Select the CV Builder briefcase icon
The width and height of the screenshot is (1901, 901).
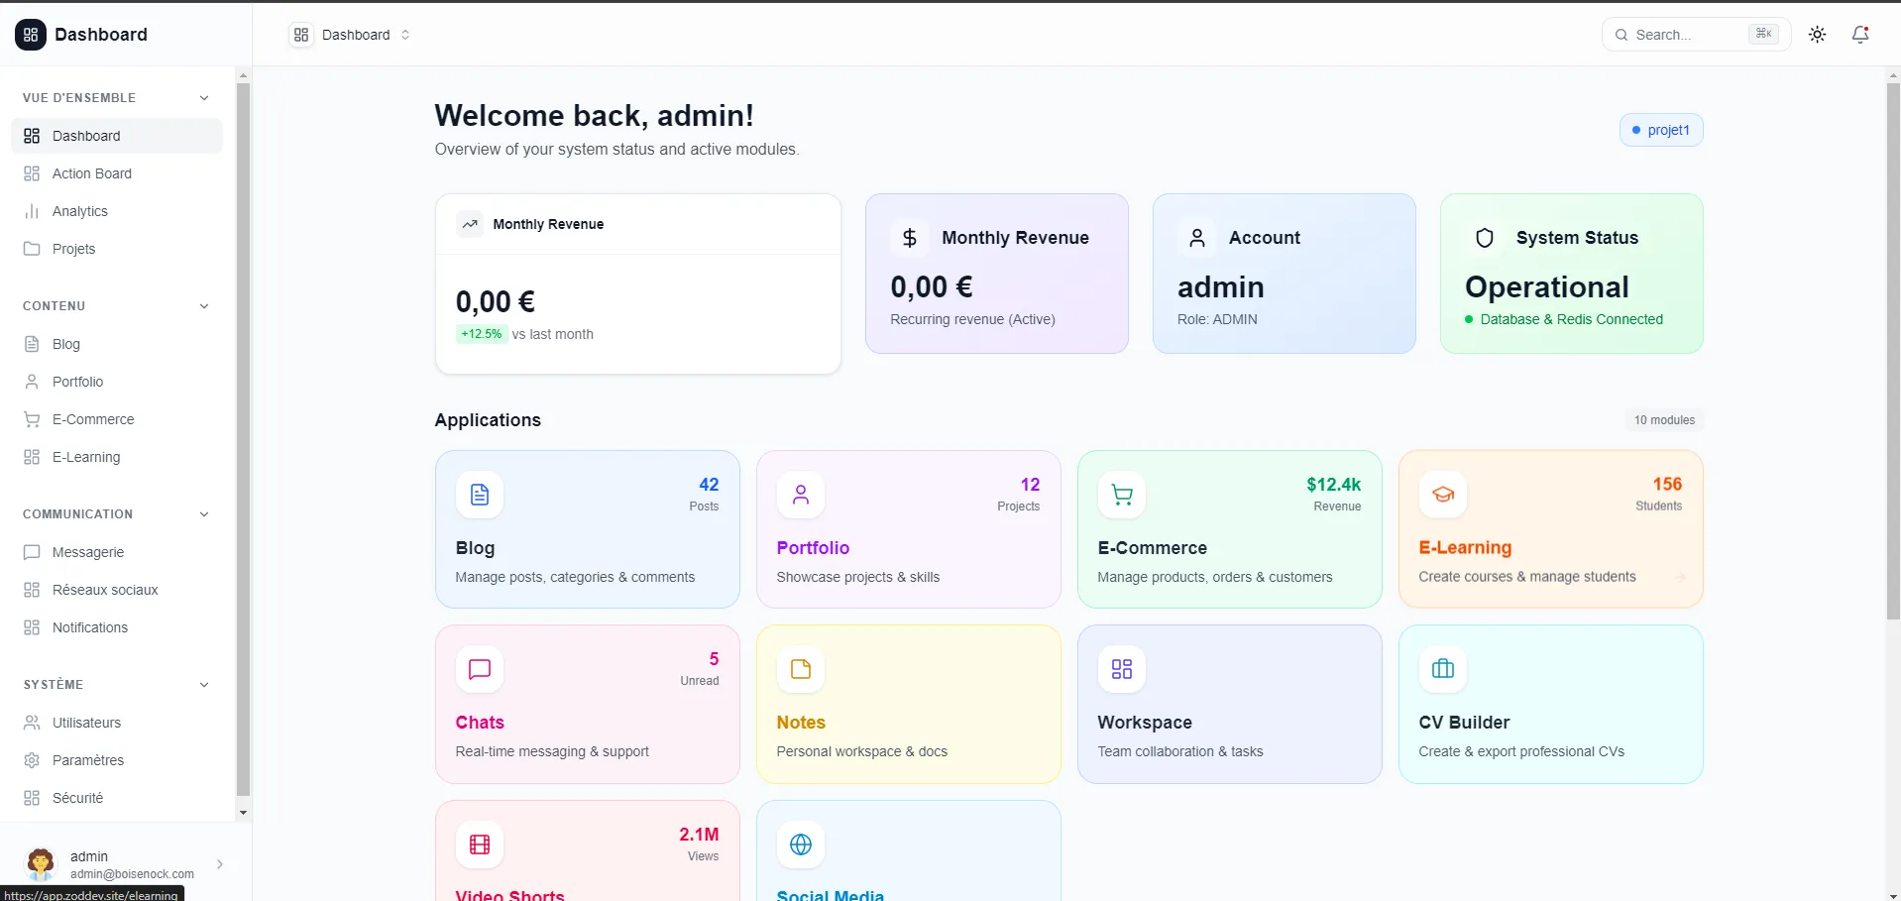(1442, 669)
